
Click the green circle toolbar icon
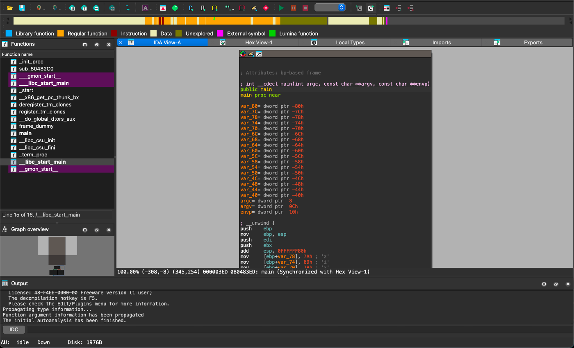pyautogui.click(x=175, y=8)
